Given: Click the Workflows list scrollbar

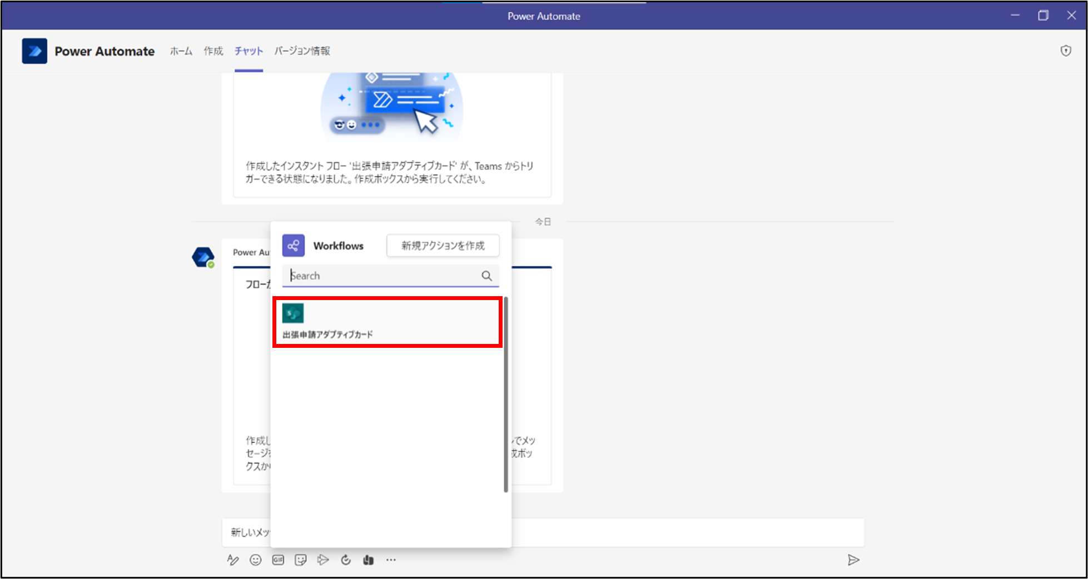Looking at the screenshot, I should (x=506, y=395).
